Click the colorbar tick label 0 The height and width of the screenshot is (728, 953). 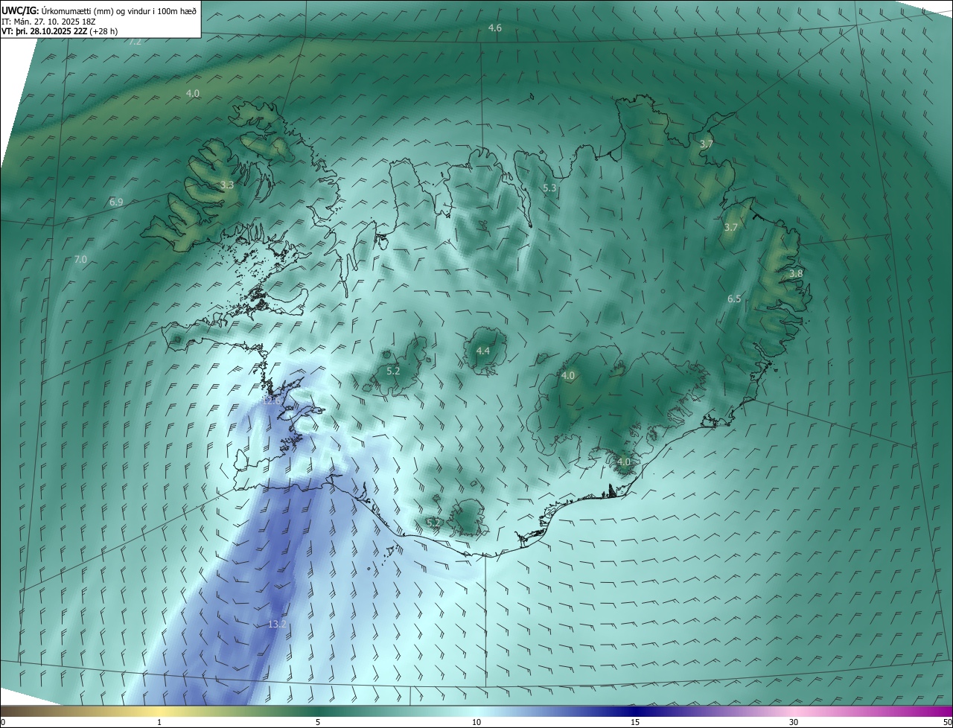click(x=3, y=722)
